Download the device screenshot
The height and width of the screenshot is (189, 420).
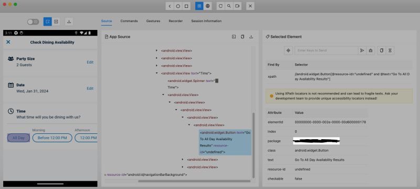[69, 22]
